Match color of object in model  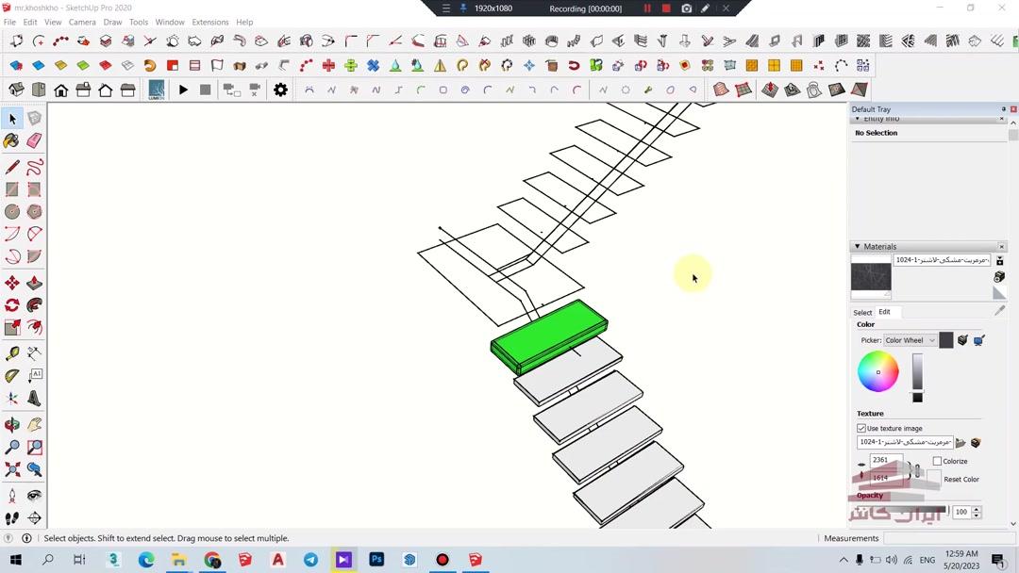click(x=962, y=340)
